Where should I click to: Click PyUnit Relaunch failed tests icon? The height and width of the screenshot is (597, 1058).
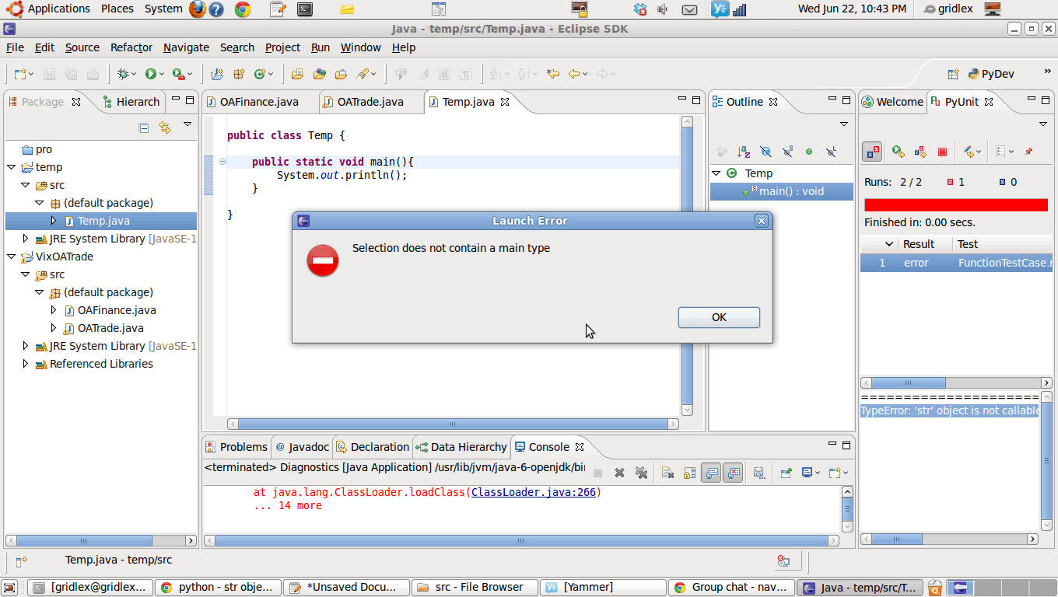pos(920,152)
